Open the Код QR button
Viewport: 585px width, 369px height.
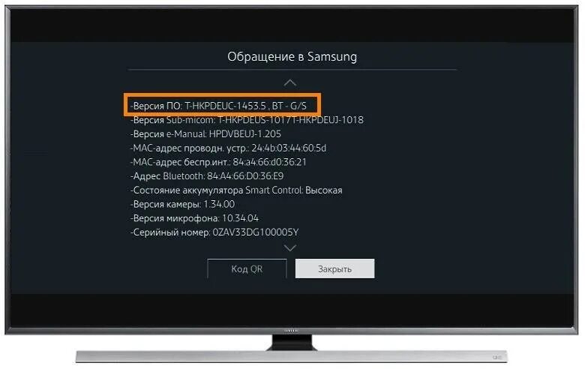[x=247, y=268]
